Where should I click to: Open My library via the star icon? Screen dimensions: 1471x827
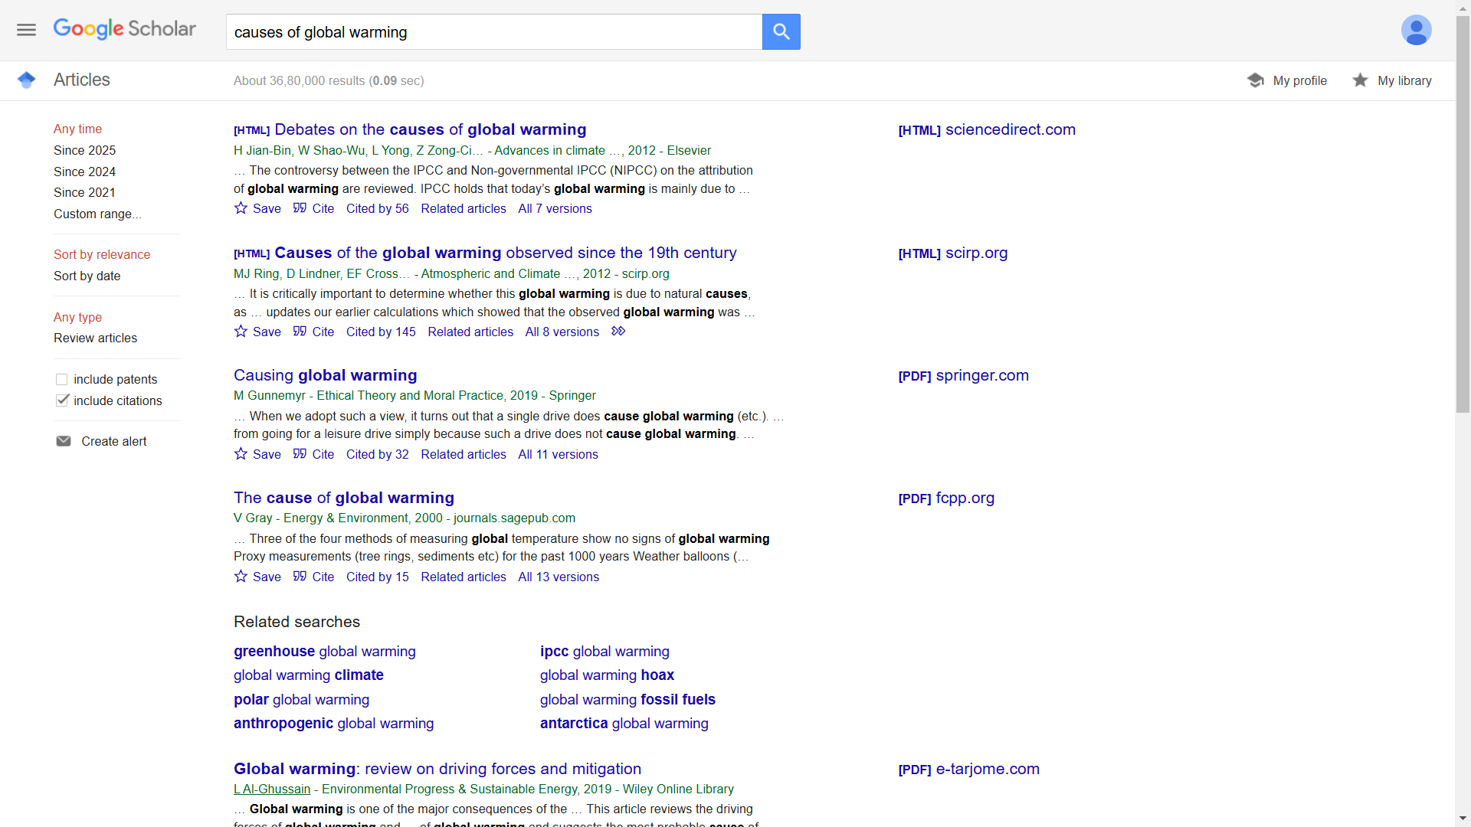tap(1361, 80)
